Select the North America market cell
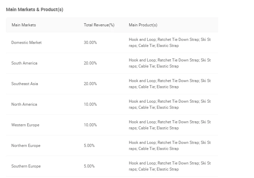Viewport: 254px width, 178px height. click(24, 104)
